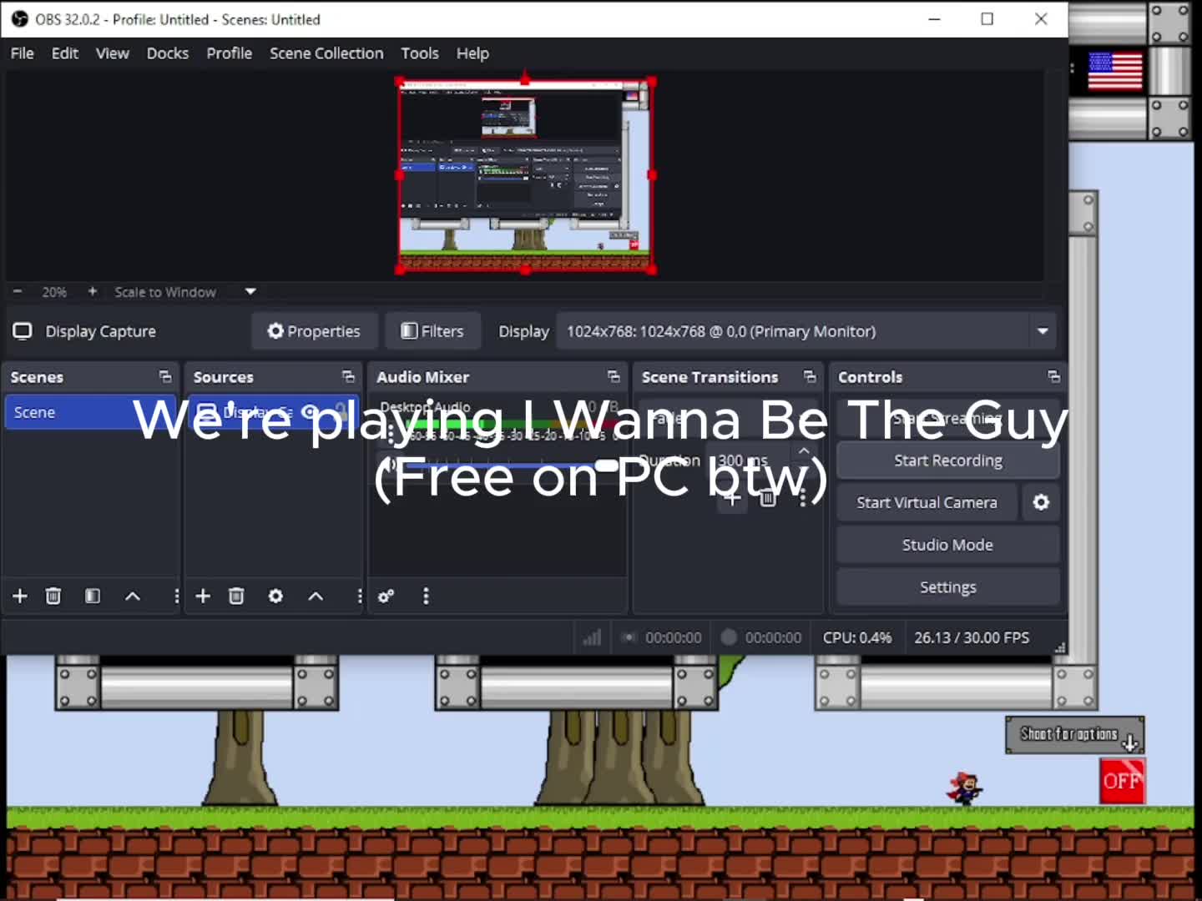Screen dimensions: 1202x901
Task: Remove selected scene with trash icon
Action: coord(53,596)
